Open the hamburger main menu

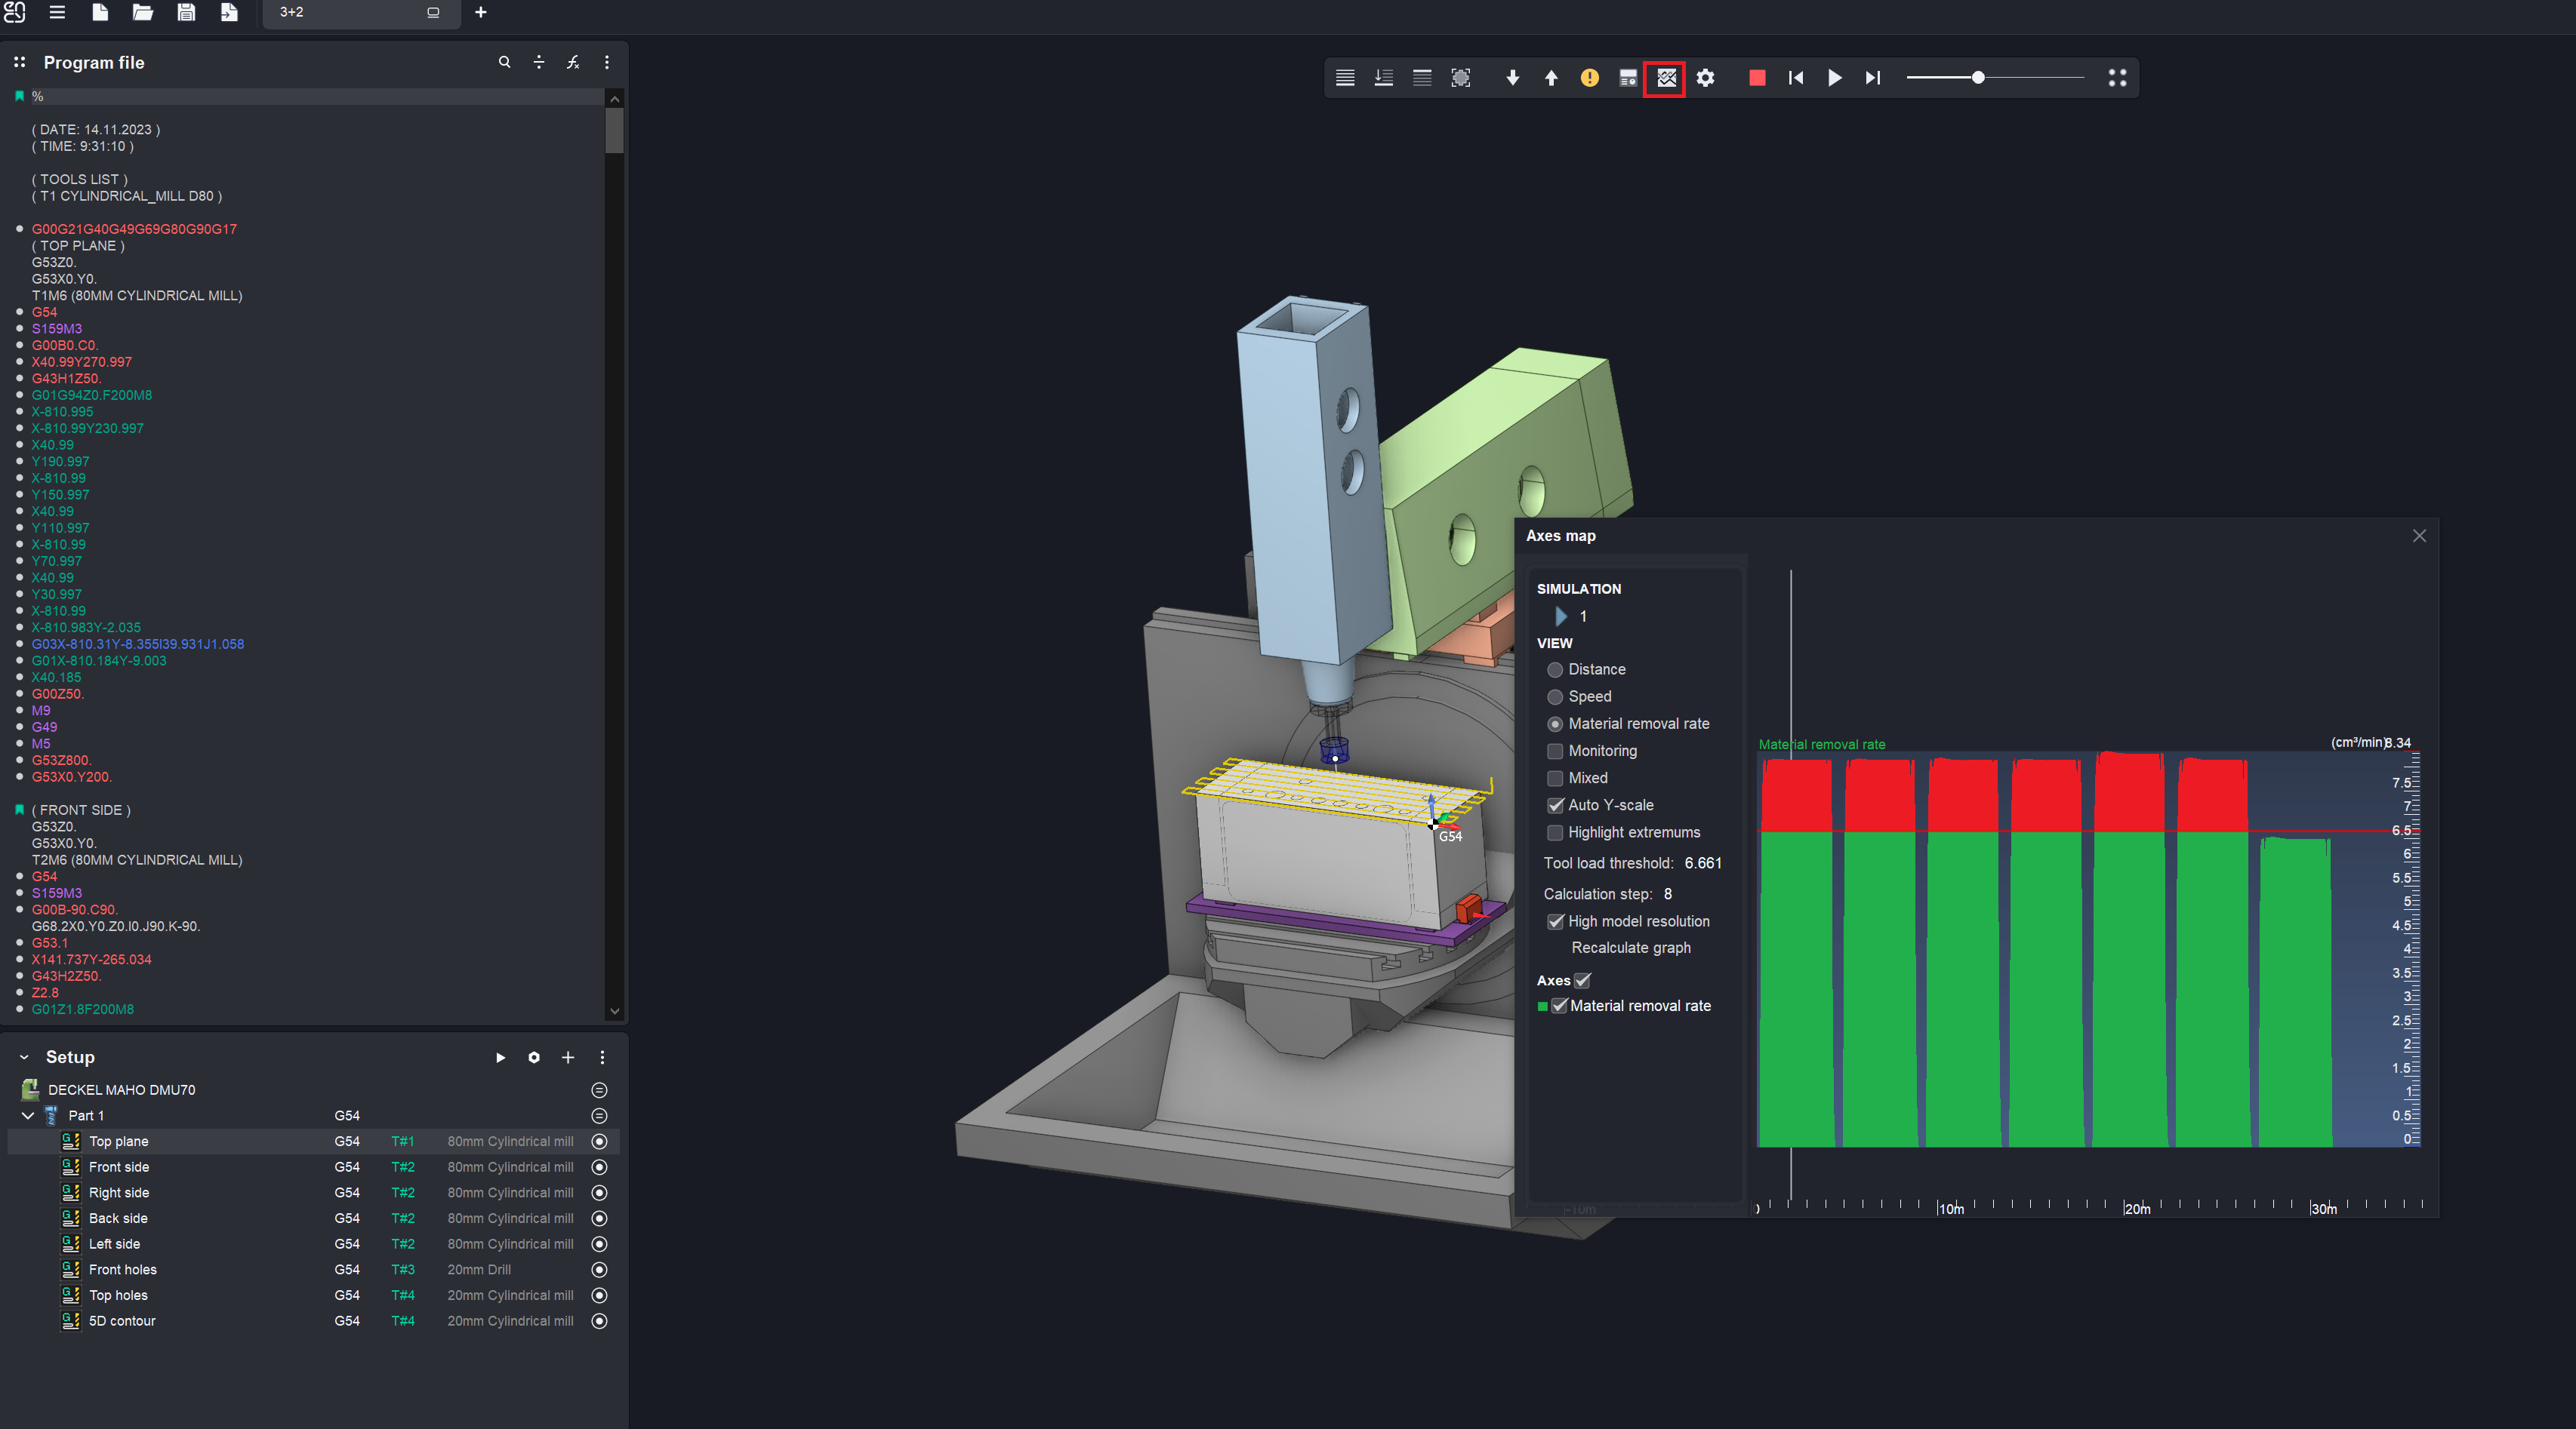(57, 12)
